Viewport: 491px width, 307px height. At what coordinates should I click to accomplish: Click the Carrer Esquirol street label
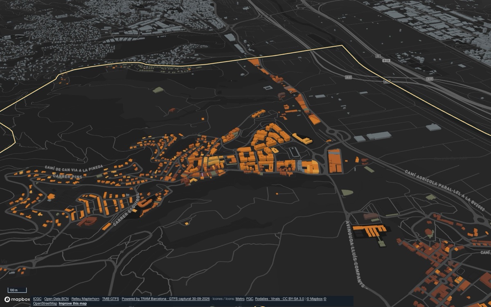coord(126,210)
